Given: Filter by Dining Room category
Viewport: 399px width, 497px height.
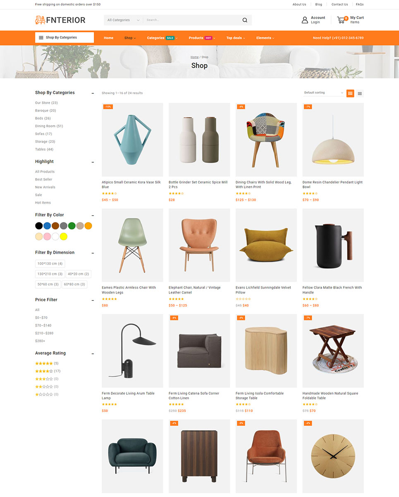Looking at the screenshot, I should (49, 126).
